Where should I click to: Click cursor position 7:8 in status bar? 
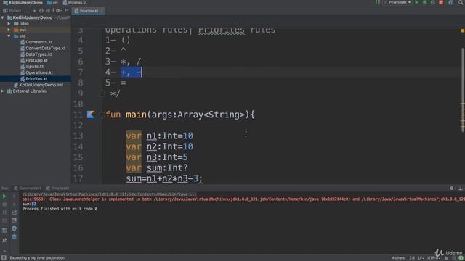(x=412, y=258)
